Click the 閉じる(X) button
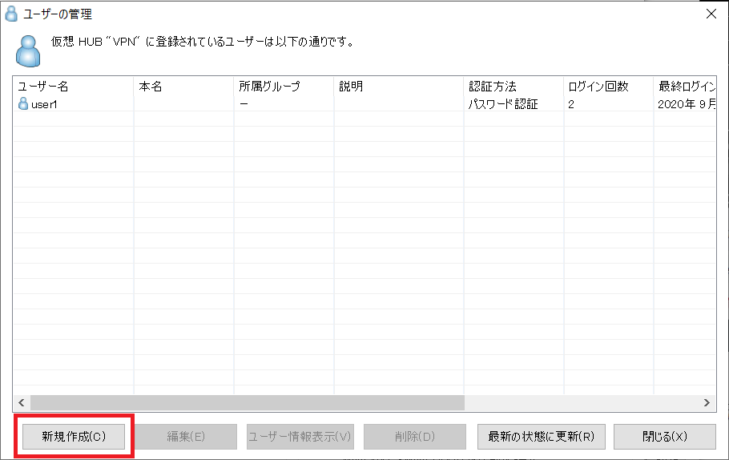The height and width of the screenshot is (460, 729). (664, 436)
